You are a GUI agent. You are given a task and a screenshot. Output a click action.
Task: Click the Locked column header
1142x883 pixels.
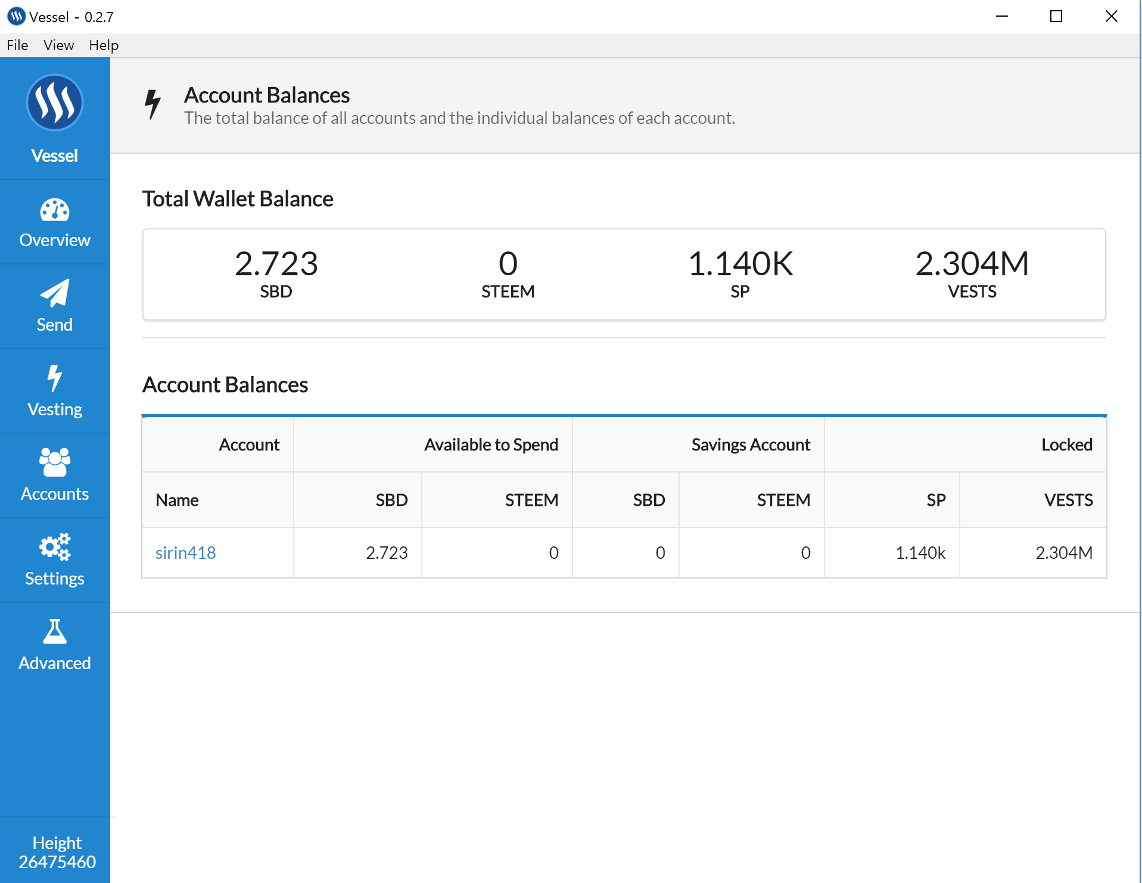click(x=1066, y=444)
